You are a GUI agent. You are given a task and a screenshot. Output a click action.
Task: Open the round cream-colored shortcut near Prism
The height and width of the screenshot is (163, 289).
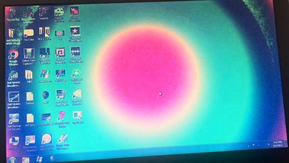click(47, 142)
